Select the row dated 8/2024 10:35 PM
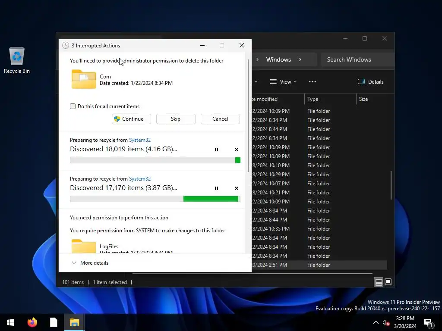442x331 pixels. [319, 228]
